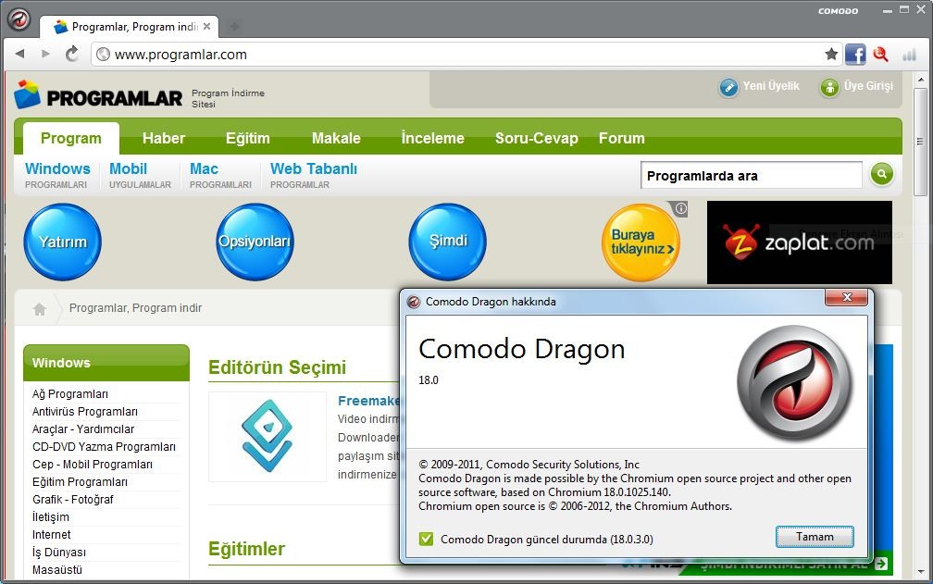Open Masaüstü in the sidebar

tap(57, 570)
